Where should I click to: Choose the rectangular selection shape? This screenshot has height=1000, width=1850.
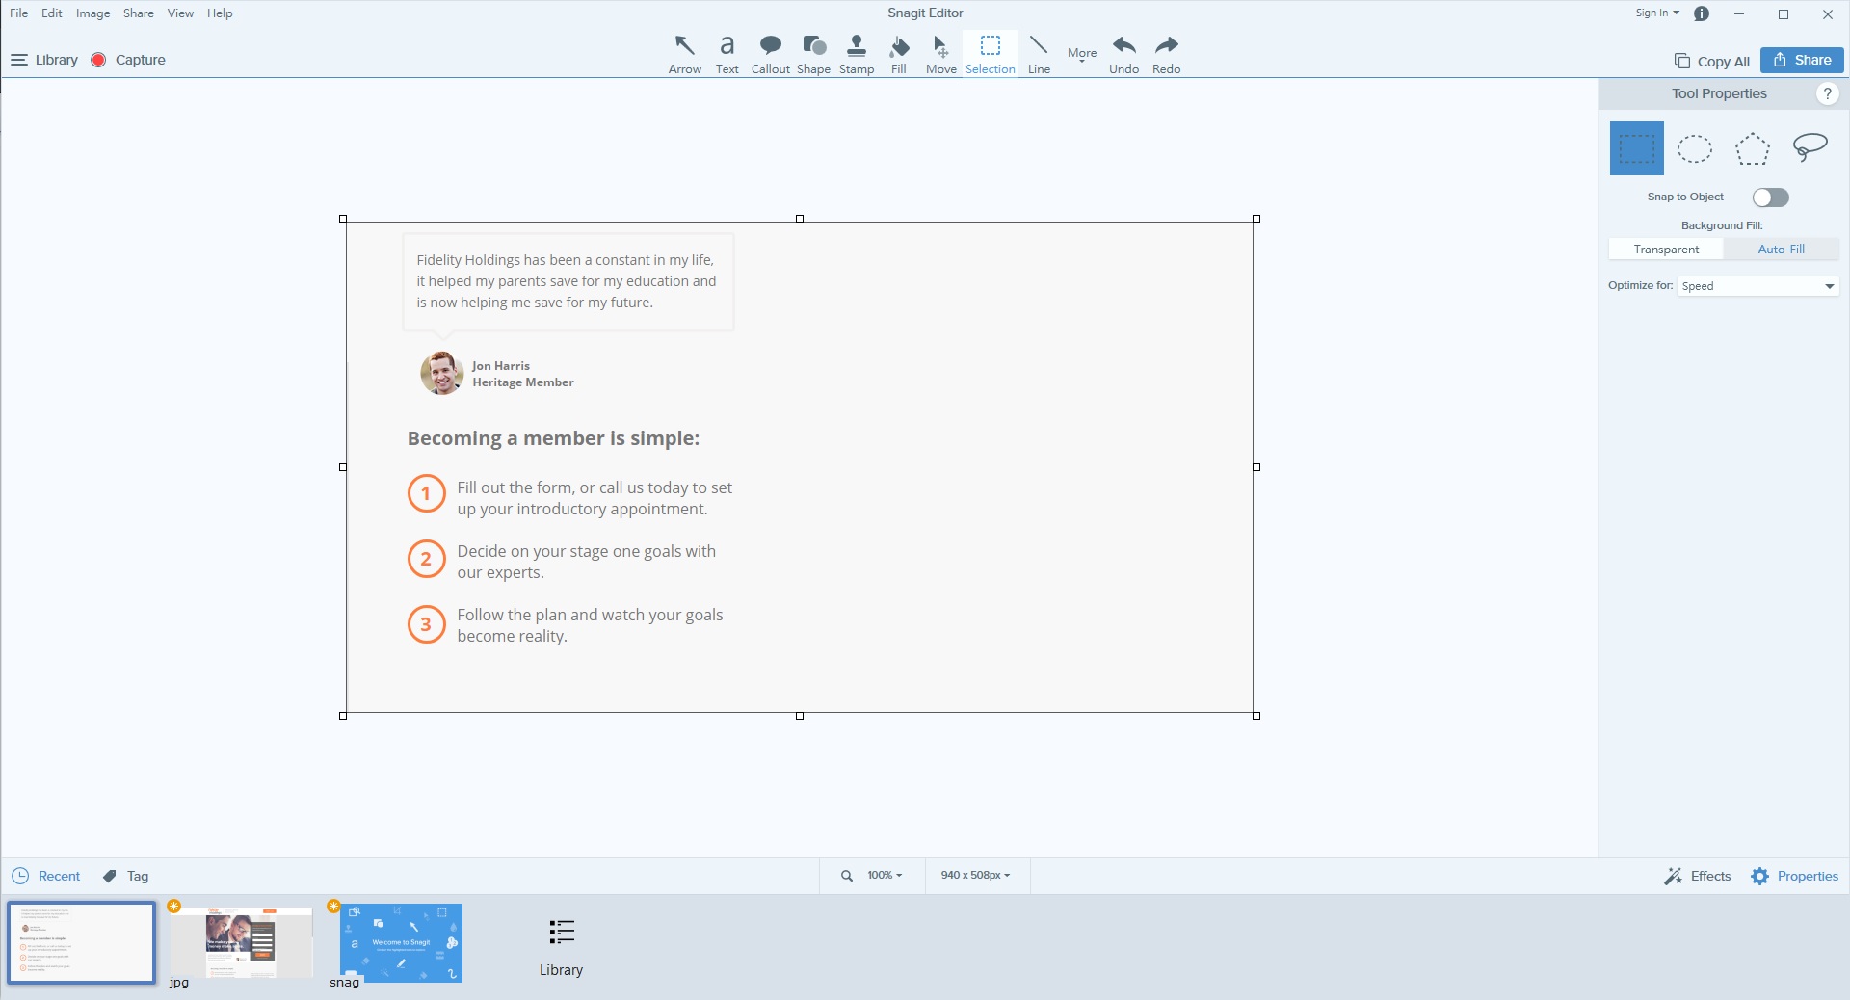[1636, 148]
